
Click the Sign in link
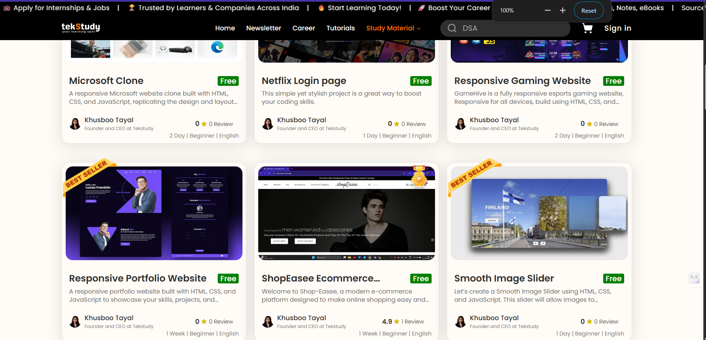[617, 28]
